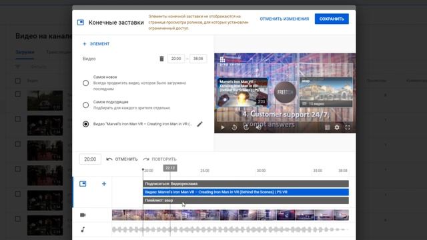Play the preview video
Image resolution: width=427 pixels, height=240 pixels.
222,127
